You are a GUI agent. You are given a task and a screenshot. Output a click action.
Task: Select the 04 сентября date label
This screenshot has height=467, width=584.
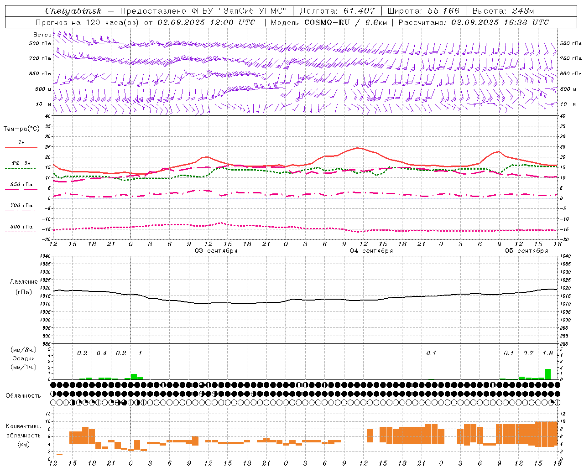[371, 251]
